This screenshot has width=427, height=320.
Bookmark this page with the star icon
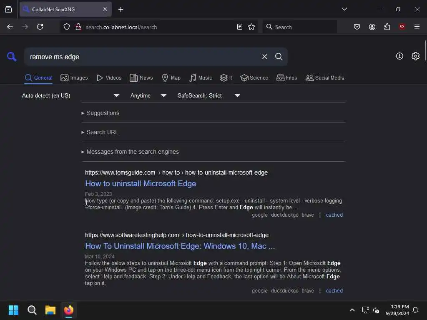pyautogui.click(x=251, y=27)
